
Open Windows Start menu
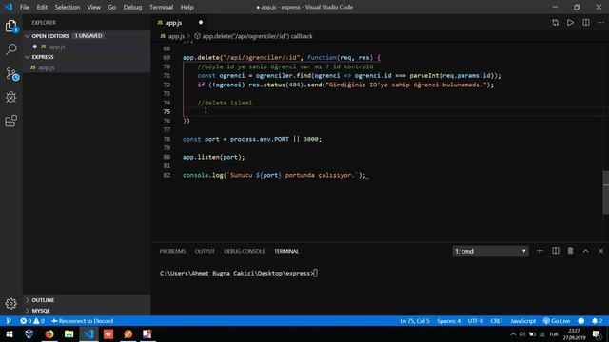tap(10, 333)
